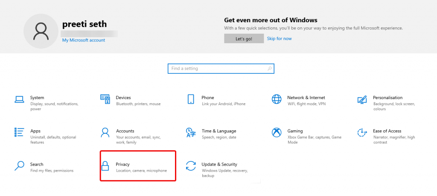
Task: Choose the Skip for now link
Action: (279, 38)
